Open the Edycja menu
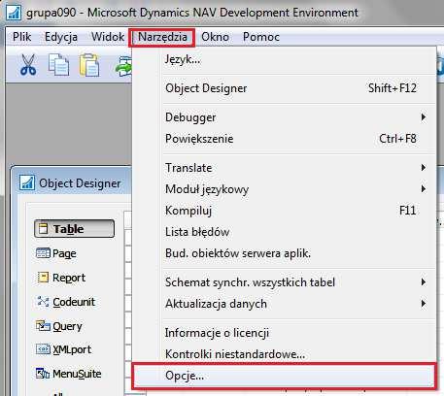444x396 pixels. click(x=61, y=37)
